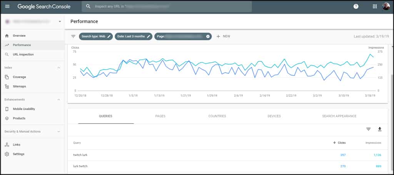Open URL inspection in sidebar

(23, 54)
